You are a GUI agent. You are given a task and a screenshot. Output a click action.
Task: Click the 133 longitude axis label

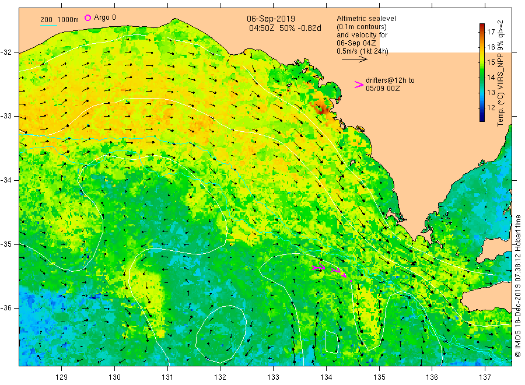[273, 377]
